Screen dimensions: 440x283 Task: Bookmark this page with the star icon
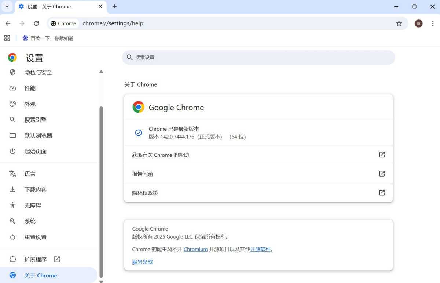[399, 23]
